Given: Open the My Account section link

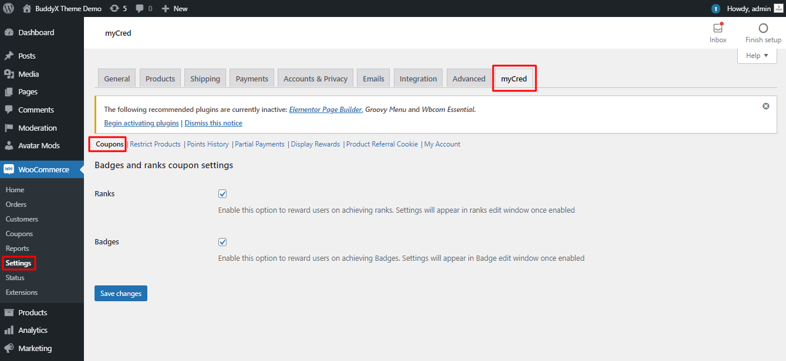Looking at the screenshot, I should [442, 144].
